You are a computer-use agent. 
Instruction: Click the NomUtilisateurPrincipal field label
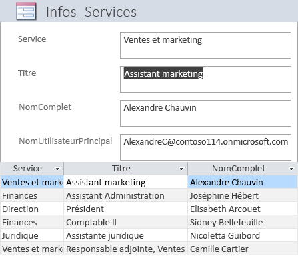[x=65, y=141]
